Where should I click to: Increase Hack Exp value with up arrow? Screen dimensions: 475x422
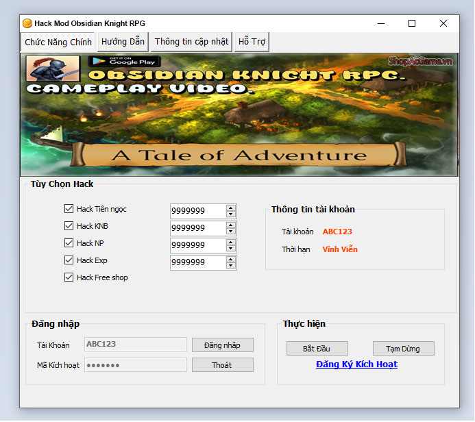pos(231,260)
